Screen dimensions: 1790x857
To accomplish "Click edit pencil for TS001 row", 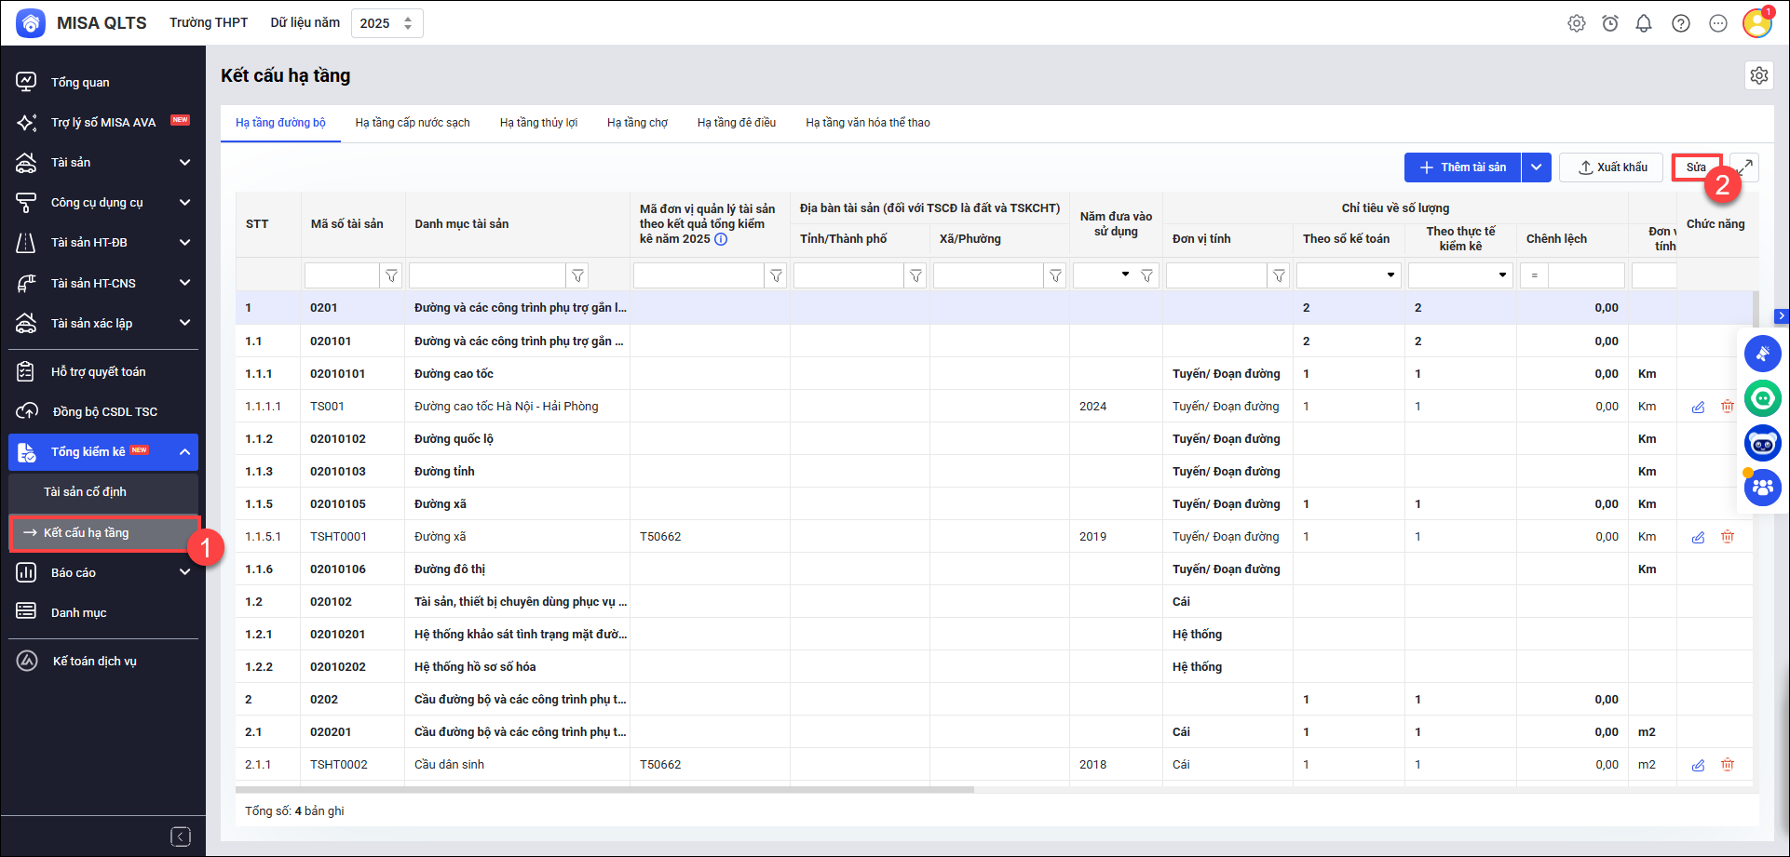I will (1698, 407).
